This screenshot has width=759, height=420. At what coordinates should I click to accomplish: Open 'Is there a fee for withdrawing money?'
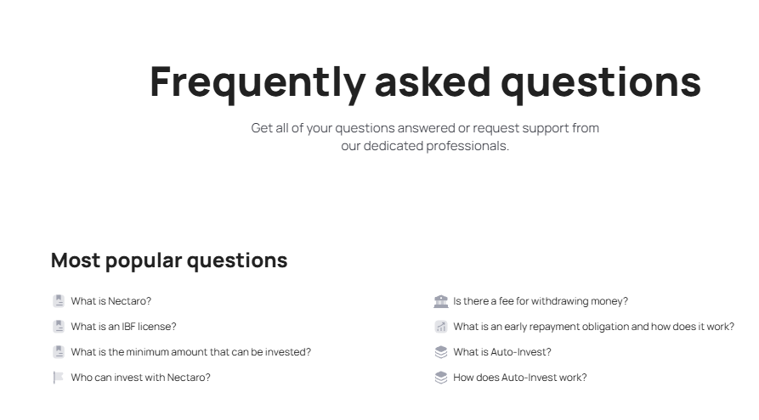541,301
